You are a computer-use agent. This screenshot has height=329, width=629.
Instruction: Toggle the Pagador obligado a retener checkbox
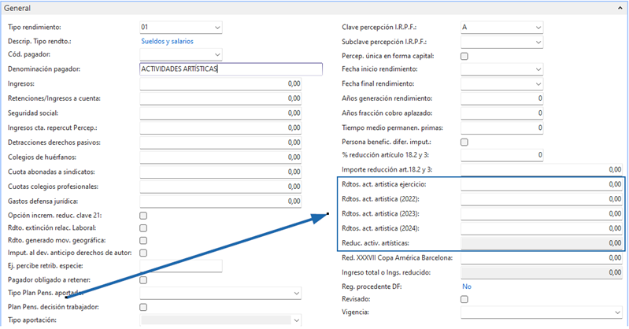pos(143,280)
